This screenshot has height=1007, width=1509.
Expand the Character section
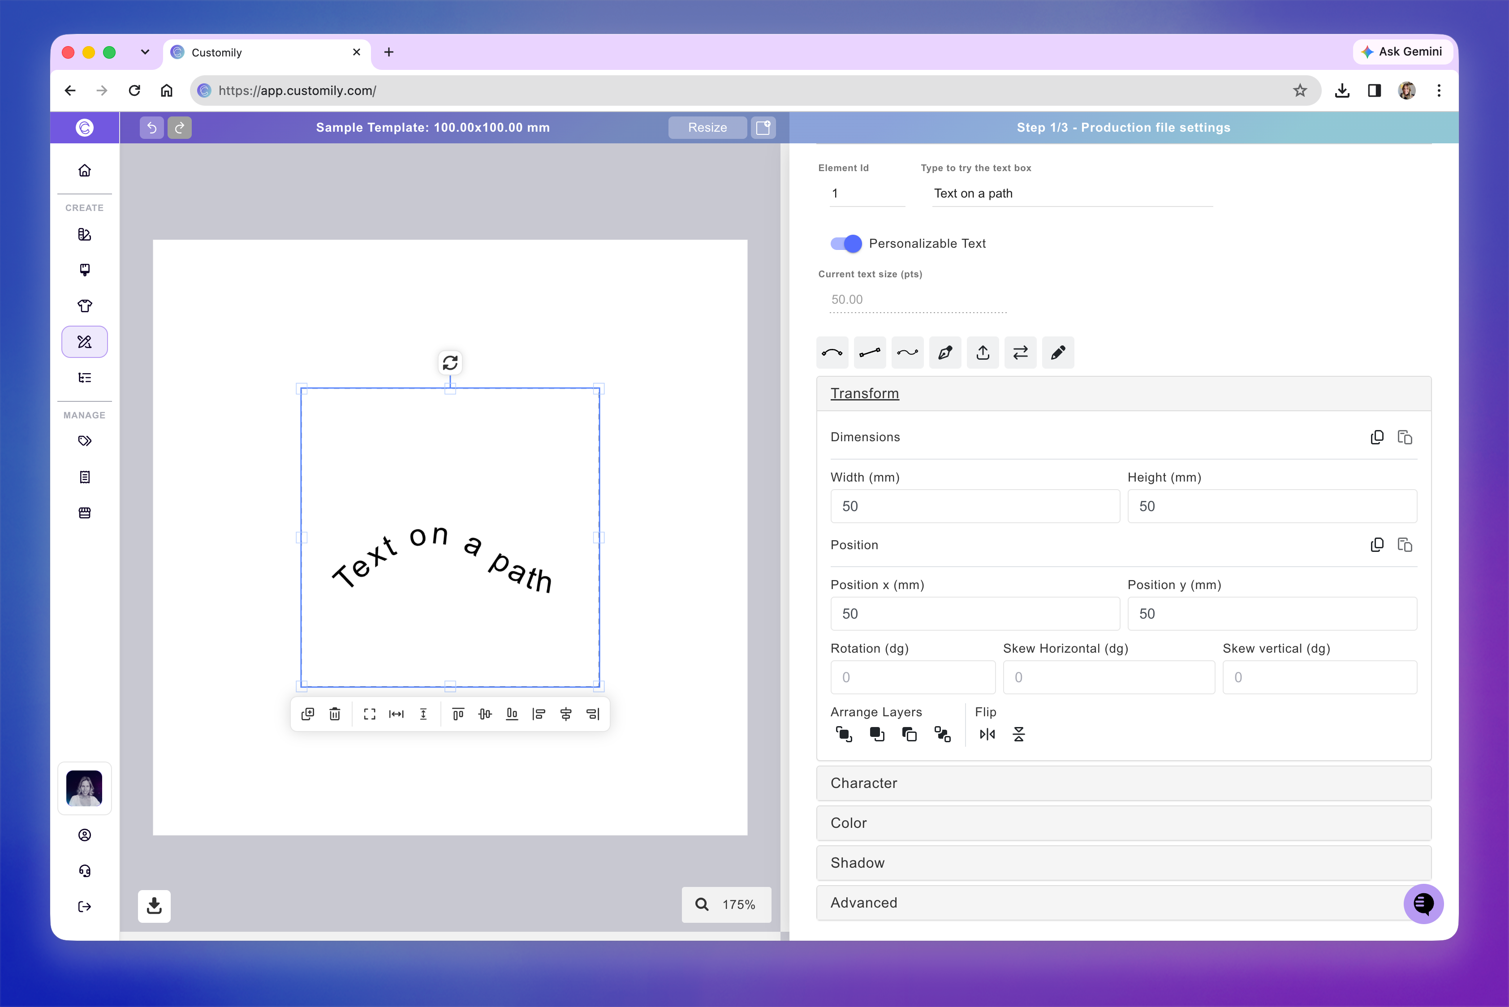click(x=1124, y=783)
